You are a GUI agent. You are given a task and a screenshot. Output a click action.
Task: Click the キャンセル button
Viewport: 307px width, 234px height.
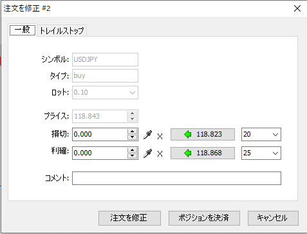point(273,218)
